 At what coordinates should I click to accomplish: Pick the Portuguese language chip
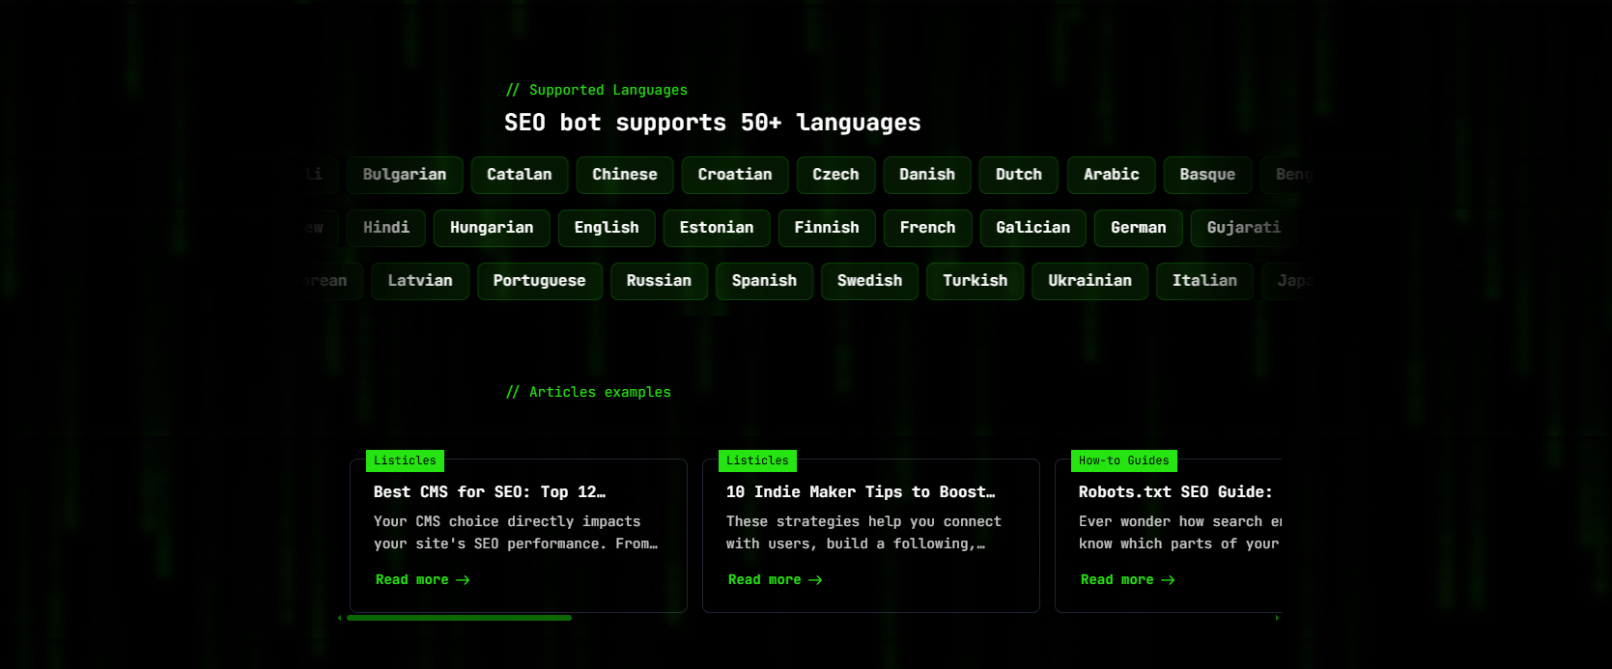(539, 281)
